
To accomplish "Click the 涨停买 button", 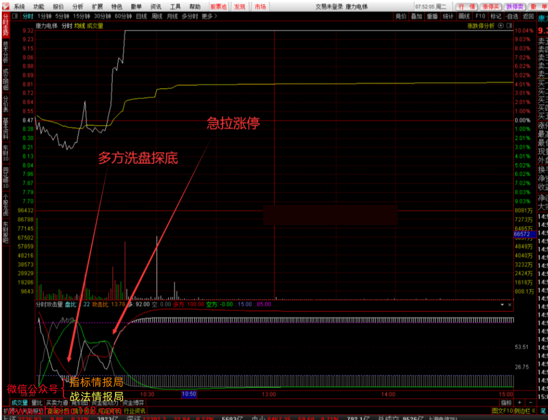I will coord(490,6).
